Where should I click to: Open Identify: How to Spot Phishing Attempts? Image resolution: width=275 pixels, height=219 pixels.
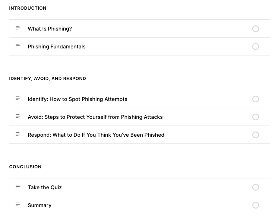[x=78, y=99]
